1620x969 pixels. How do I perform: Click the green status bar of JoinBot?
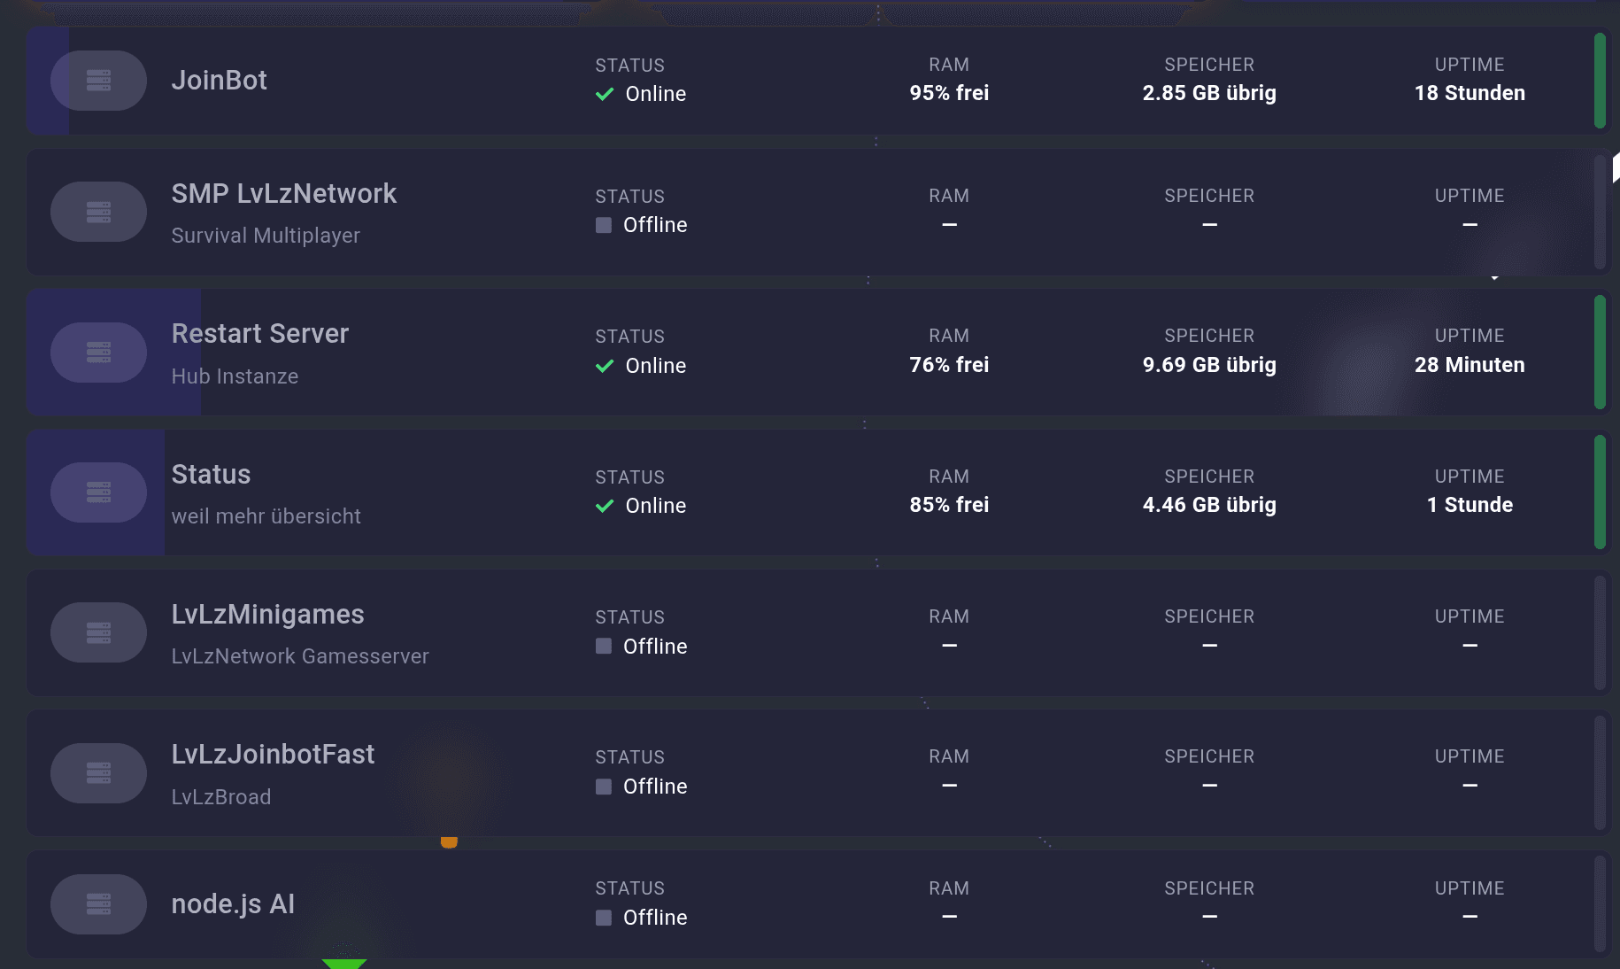click(x=1600, y=81)
